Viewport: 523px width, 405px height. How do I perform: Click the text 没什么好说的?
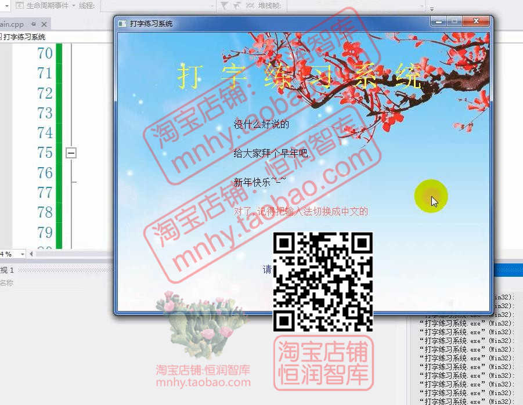pos(261,124)
